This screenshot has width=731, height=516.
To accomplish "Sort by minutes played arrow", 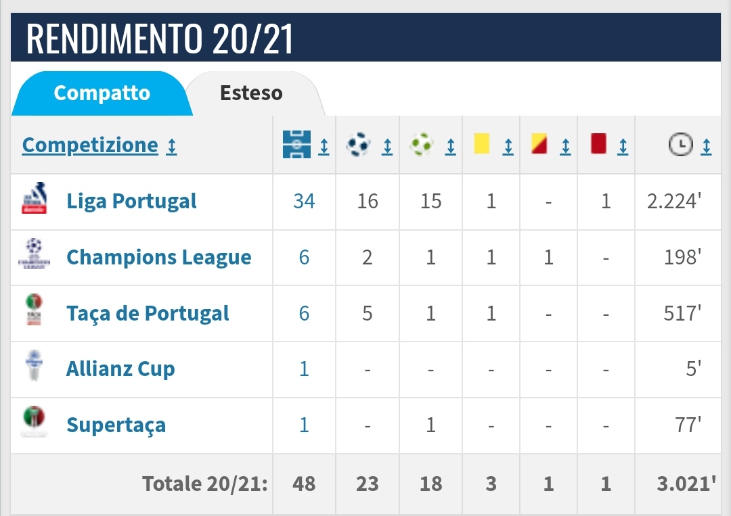I will point(706,147).
